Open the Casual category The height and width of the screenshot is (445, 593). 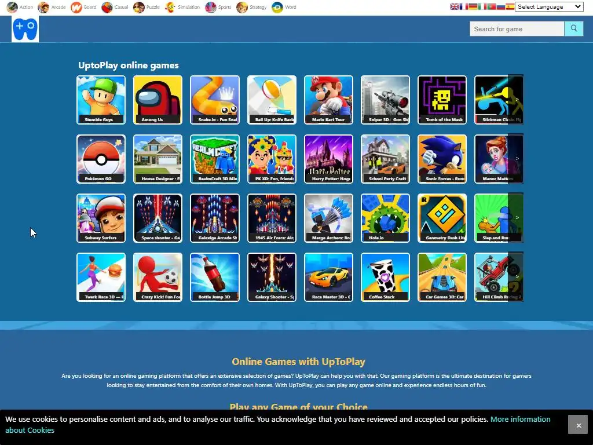(115, 7)
